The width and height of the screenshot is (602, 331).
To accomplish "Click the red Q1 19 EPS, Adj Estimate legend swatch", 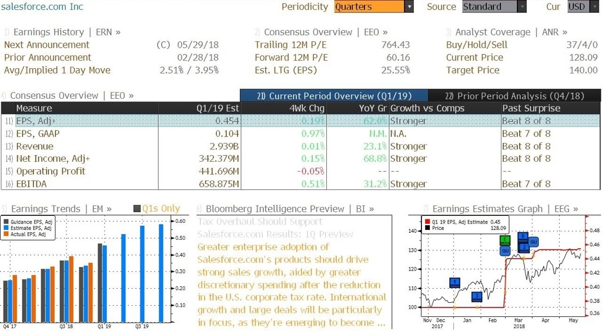I will 427,222.
